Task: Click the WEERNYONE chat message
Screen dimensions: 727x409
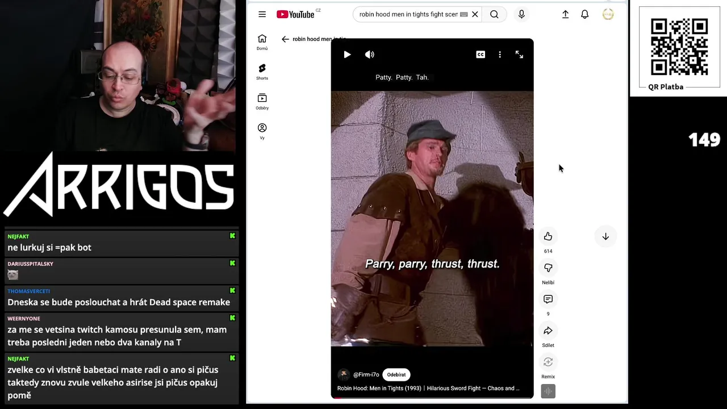Action: tap(121, 331)
